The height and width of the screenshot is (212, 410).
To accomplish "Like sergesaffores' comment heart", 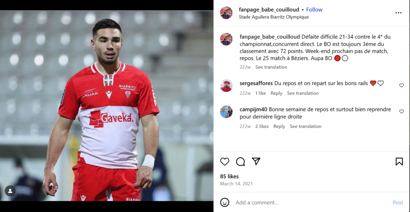I will [402, 85].
